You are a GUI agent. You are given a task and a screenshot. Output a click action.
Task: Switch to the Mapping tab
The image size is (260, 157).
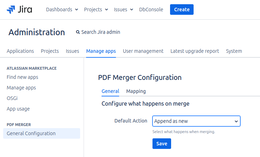(136, 91)
